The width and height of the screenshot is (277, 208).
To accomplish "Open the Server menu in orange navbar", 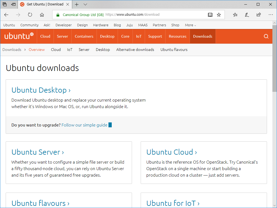I will [x=62, y=36].
